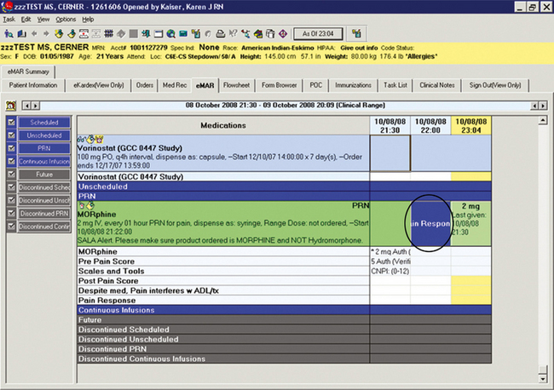
Task: Click the back arrow toolbar icon
Action: click(34, 33)
